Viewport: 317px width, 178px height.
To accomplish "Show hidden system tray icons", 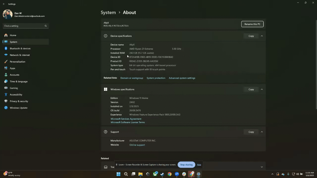I will click(x=272, y=174).
